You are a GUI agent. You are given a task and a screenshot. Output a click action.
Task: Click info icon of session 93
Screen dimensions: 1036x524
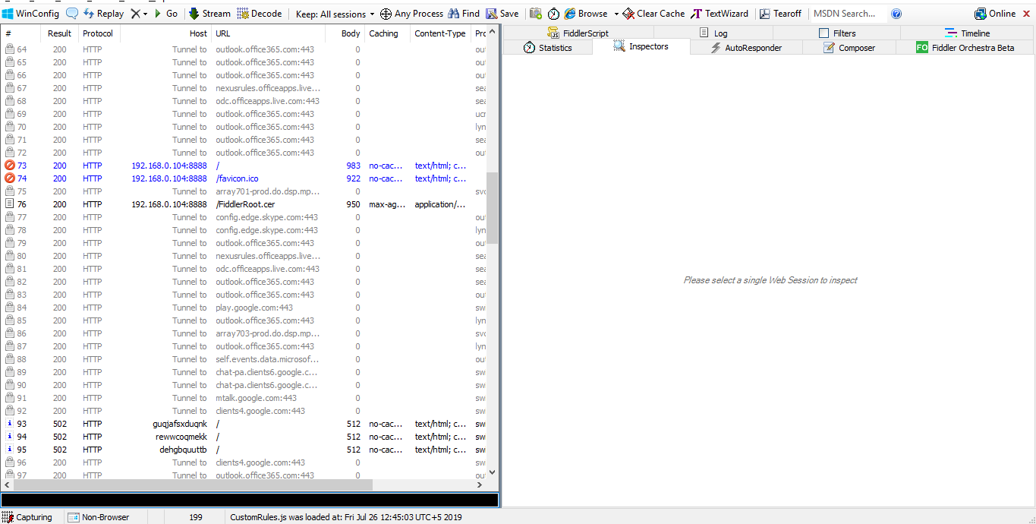(x=10, y=424)
